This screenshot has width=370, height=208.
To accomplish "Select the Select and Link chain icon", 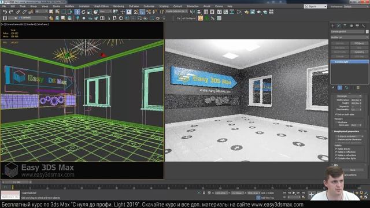I will 18,12.
